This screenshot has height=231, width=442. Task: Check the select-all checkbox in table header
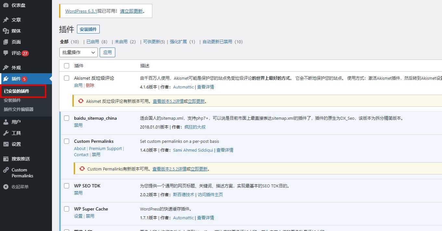tap(67, 66)
